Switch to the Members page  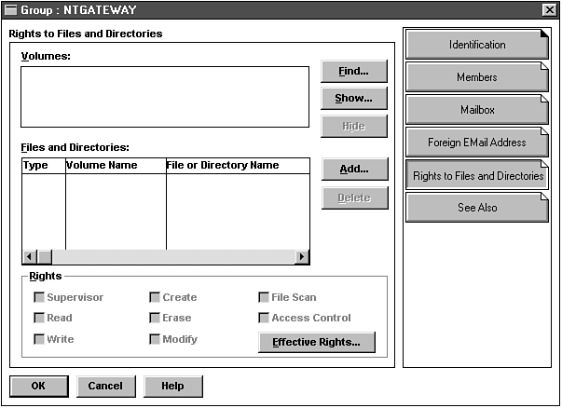[477, 77]
